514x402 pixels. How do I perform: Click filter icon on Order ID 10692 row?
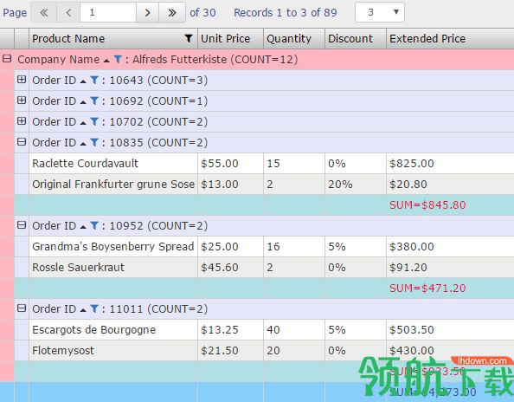click(x=94, y=101)
